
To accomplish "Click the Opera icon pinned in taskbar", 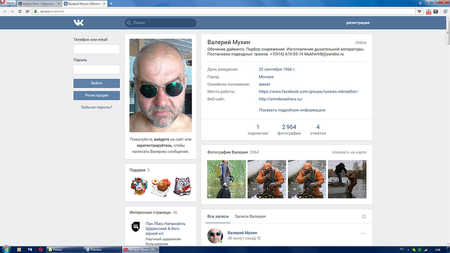I will pos(40,249).
